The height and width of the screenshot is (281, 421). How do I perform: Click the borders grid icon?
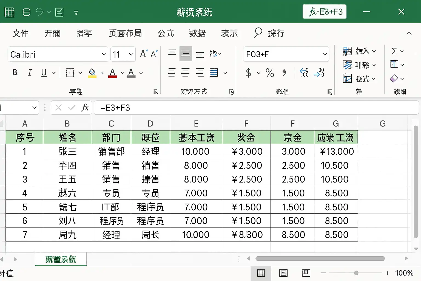click(70, 73)
